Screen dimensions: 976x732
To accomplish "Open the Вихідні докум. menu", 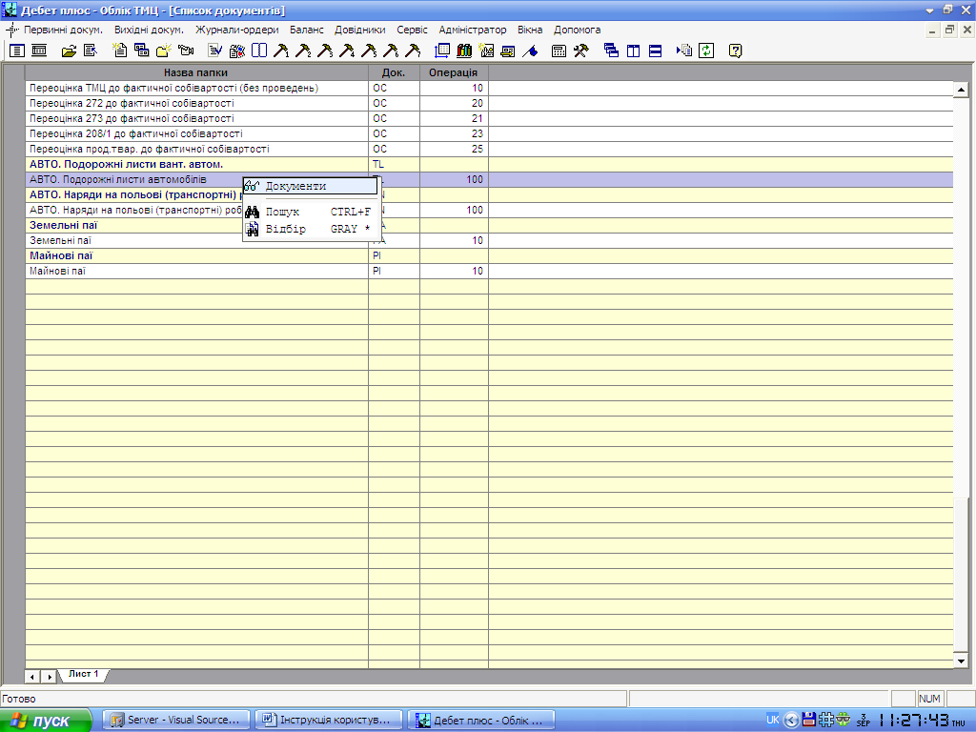I will click(149, 30).
